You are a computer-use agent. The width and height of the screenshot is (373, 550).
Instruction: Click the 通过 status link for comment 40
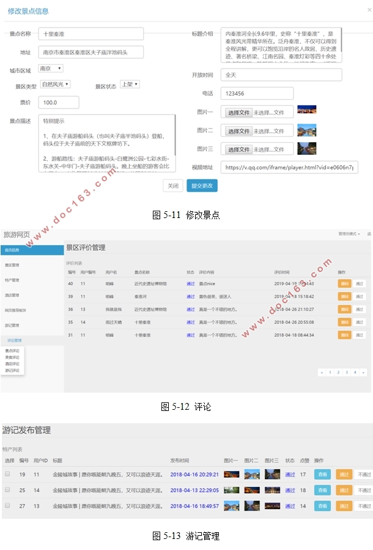[x=191, y=284]
